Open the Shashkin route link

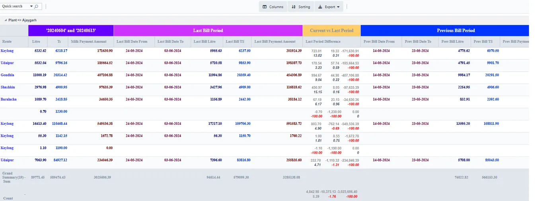coord(8,87)
